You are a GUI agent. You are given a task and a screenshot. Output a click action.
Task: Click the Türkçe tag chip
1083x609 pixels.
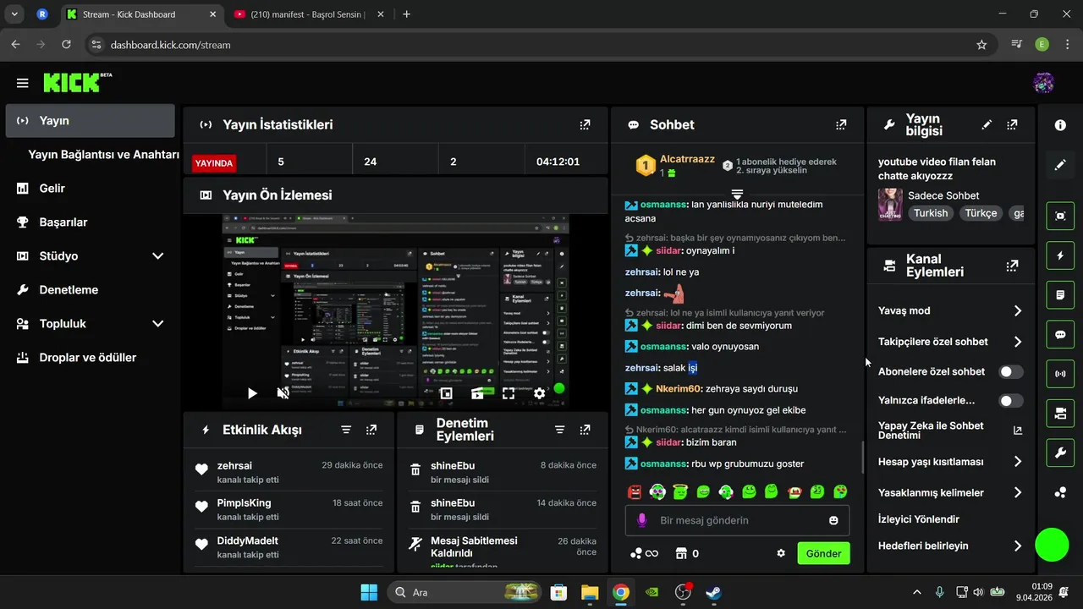click(x=981, y=213)
